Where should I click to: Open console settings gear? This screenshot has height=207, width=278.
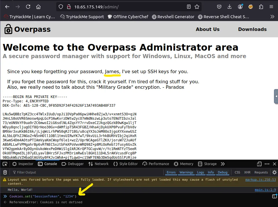[x=274, y=172]
